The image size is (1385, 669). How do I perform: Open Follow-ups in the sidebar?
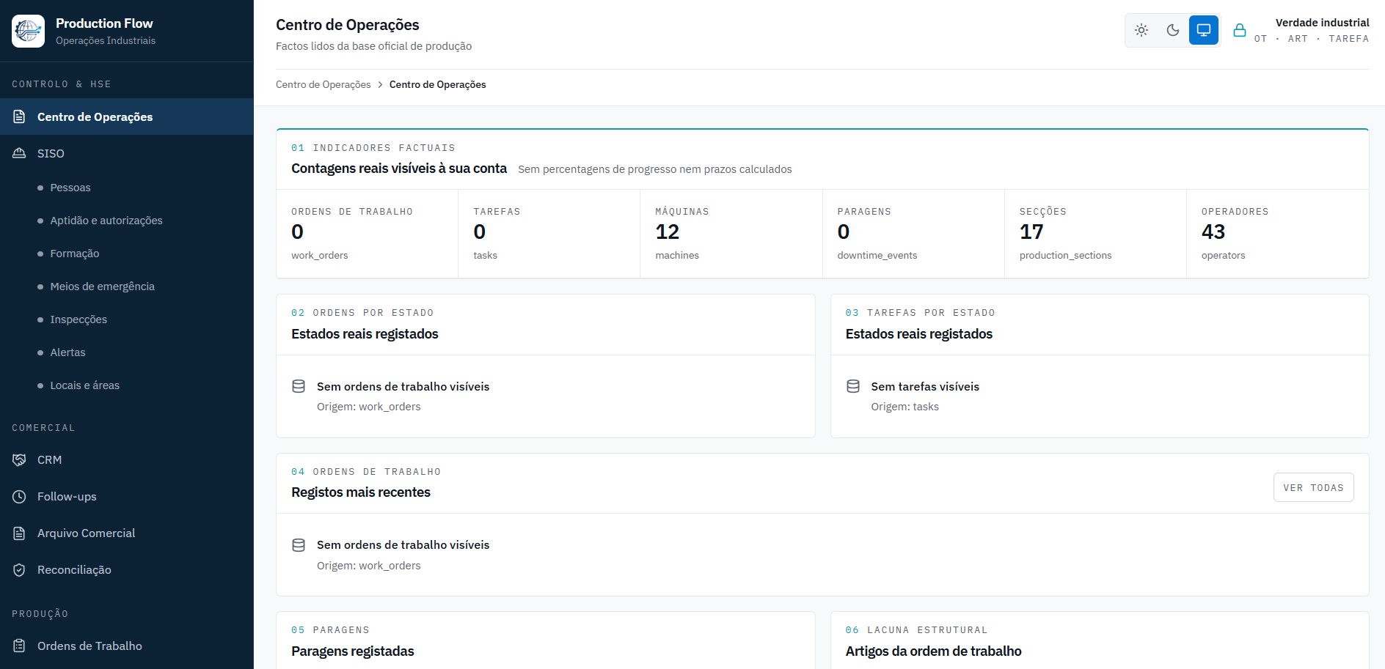(127, 497)
